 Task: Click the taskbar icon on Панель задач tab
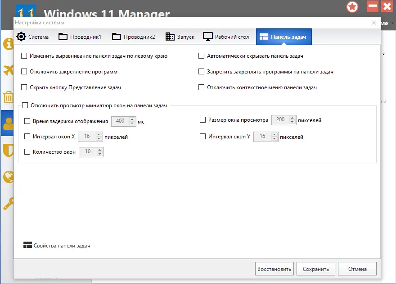(x=264, y=37)
